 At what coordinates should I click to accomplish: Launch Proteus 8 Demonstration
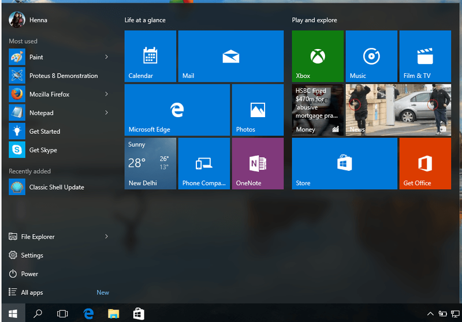(59, 76)
